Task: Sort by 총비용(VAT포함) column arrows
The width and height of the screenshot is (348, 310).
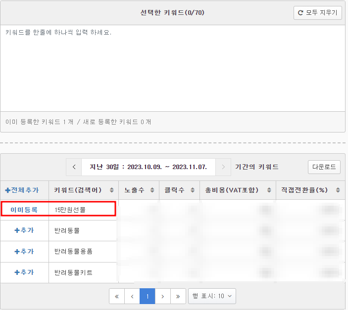Action: click(x=269, y=190)
